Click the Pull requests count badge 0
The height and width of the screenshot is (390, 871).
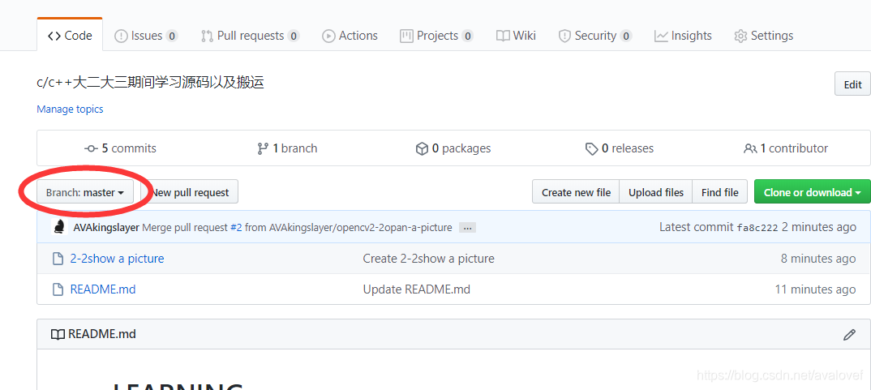click(x=294, y=36)
